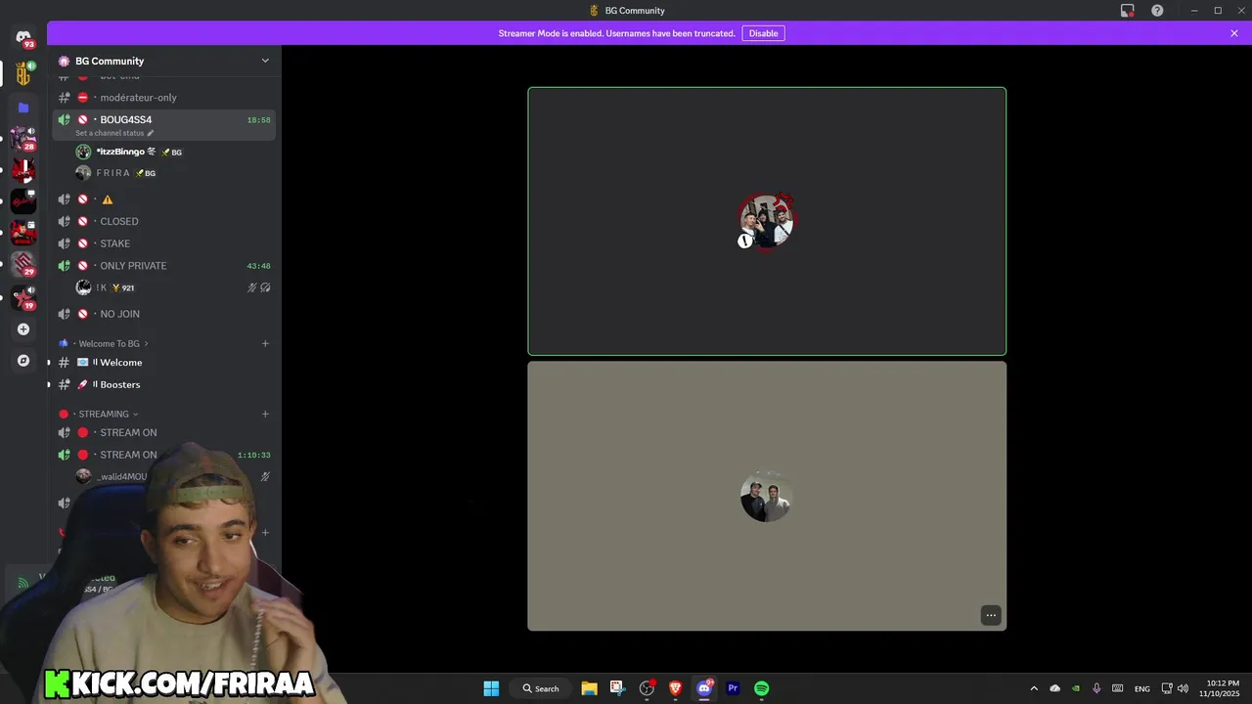Open Snipping Tool from taskbar
Viewport: 1252px width, 704px height.
617,688
